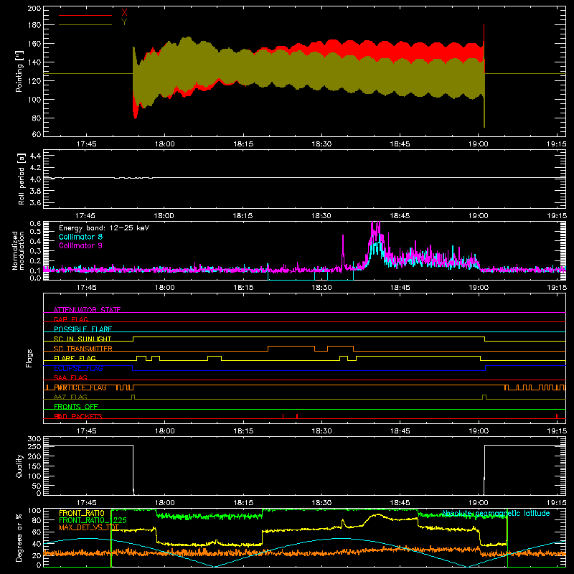574x574 pixels.
Task: Click the GAP_FLAG label
Action: pyautogui.click(x=70, y=319)
